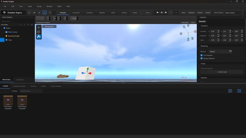Click the green Y axis handle on cube gizmo
Viewport: 246px width, 138px height.
[x=88, y=69]
